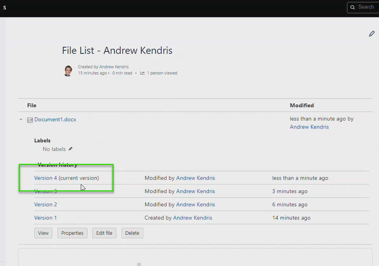Open the page edit pencil icon
The height and width of the screenshot is (266, 379).
pos(372,34)
